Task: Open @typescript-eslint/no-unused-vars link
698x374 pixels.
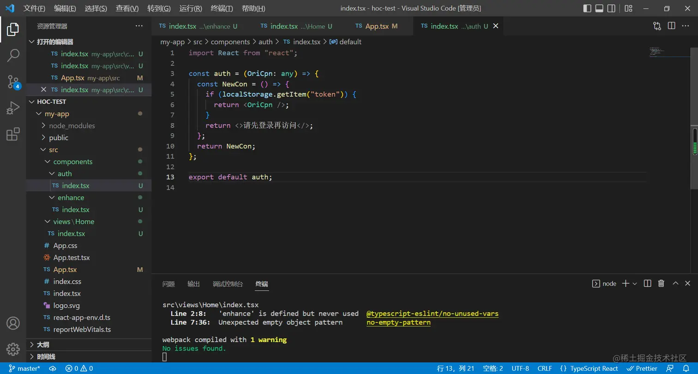Action: [x=433, y=314]
